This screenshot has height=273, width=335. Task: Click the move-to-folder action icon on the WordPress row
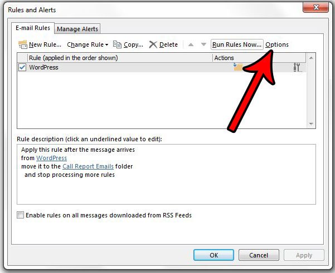pos(238,67)
